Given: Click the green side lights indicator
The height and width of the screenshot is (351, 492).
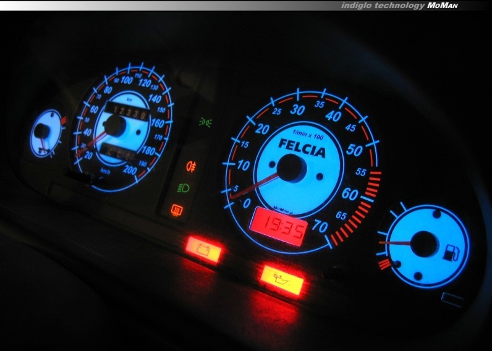Looking at the screenshot, I should coord(205,122).
